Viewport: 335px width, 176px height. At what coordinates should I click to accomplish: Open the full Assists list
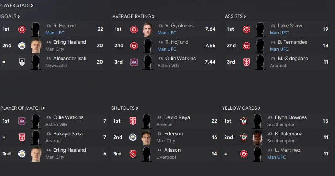tap(235, 16)
